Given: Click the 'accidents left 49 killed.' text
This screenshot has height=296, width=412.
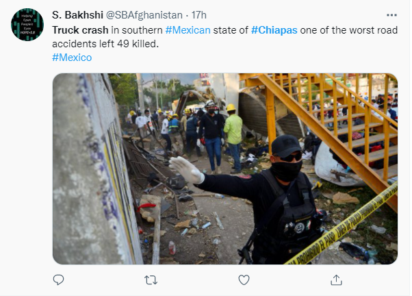Looking at the screenshot, I should coord(105,44).
